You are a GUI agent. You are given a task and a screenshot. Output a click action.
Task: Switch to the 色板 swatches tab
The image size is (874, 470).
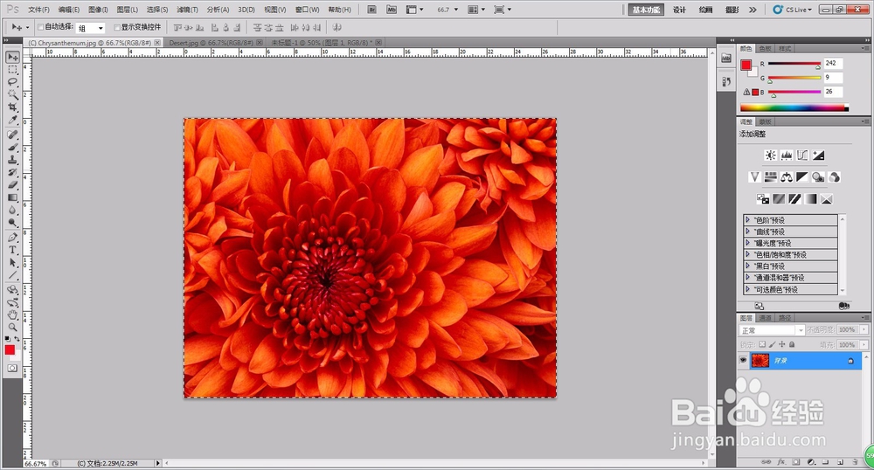[766, 48]
